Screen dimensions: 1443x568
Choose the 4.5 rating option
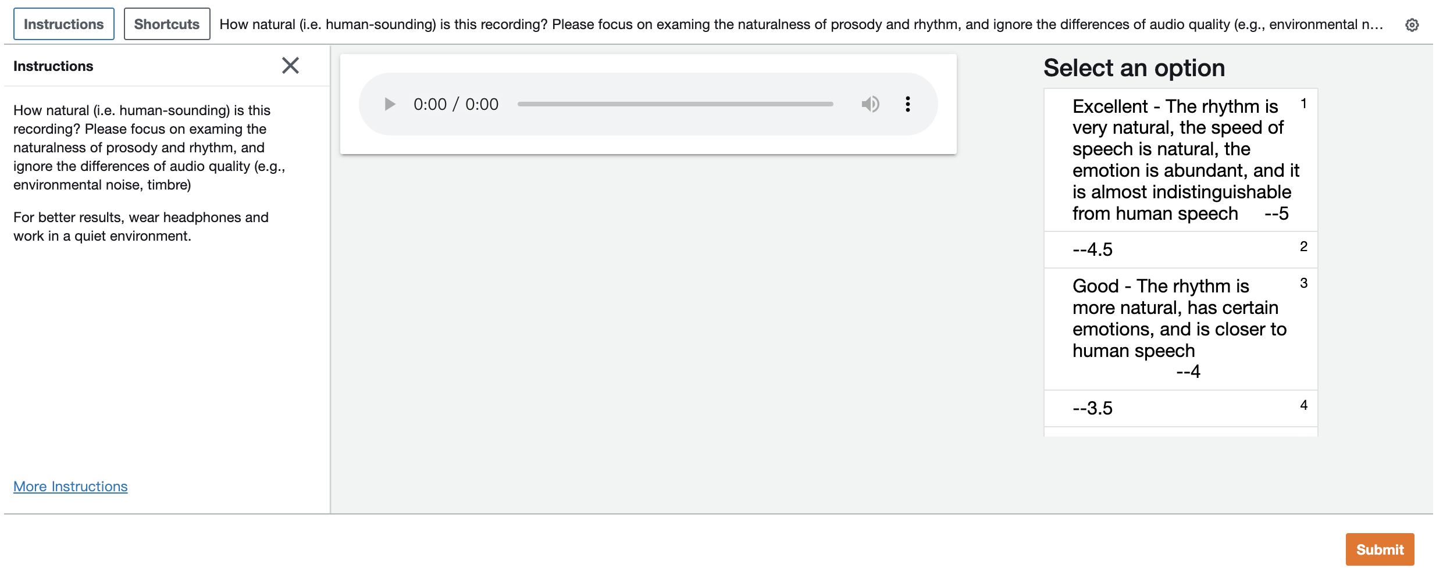pos(1180,249)
